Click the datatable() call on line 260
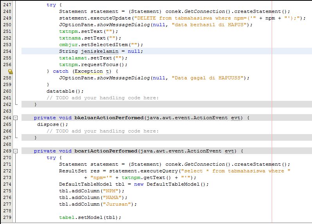Viewport: 312px width, 224px height. click(x=65, y=91)
